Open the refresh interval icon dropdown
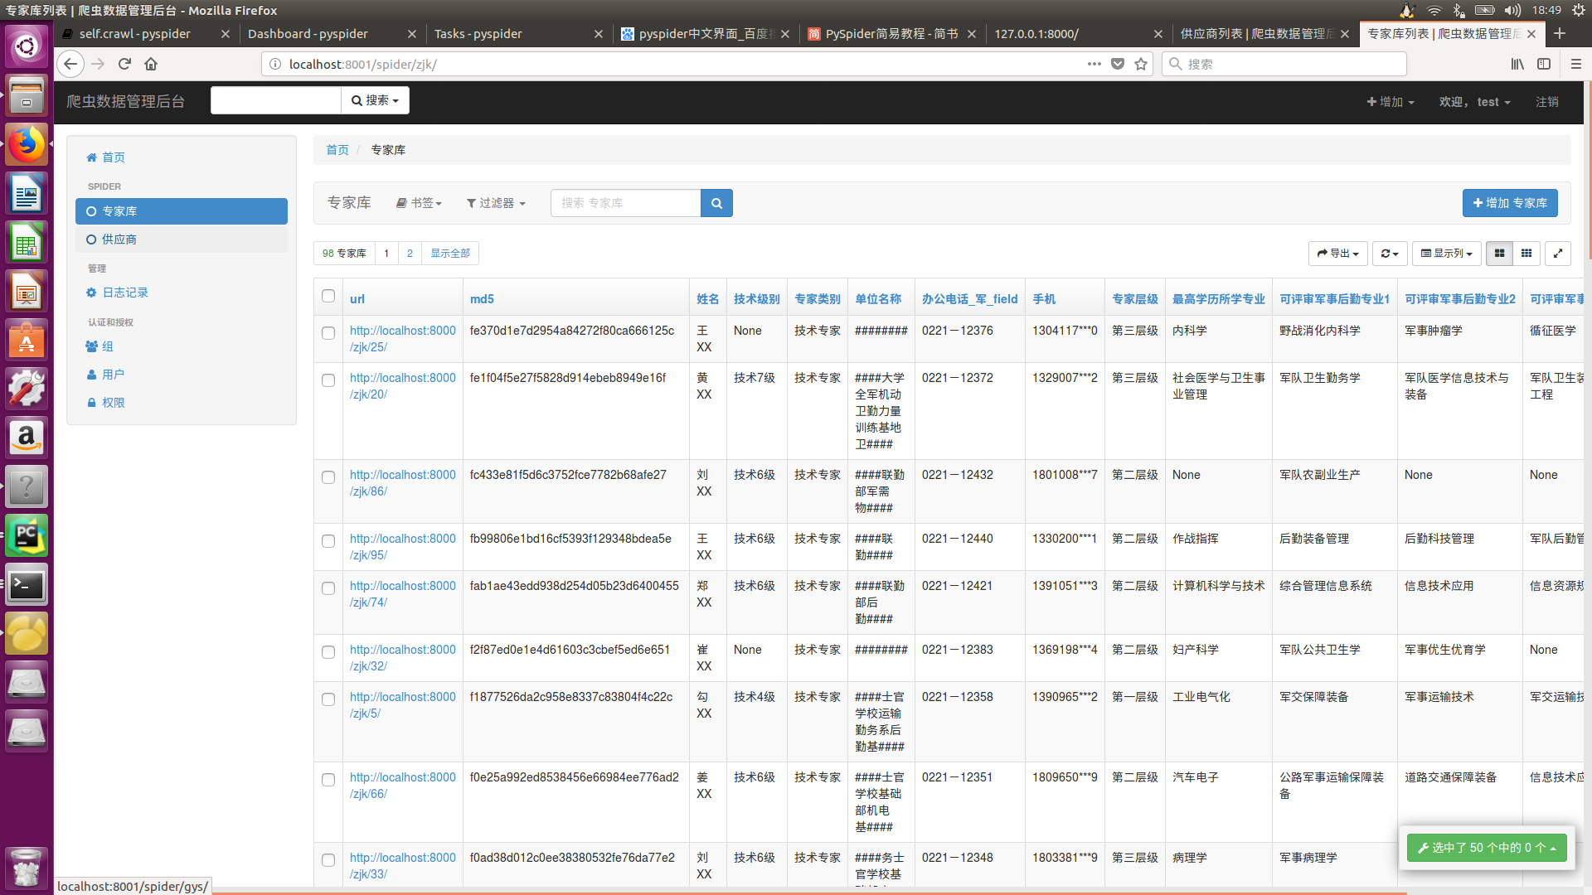Image resolution: width=1592 pixels, height=895 pixels. coord(1390,254)
